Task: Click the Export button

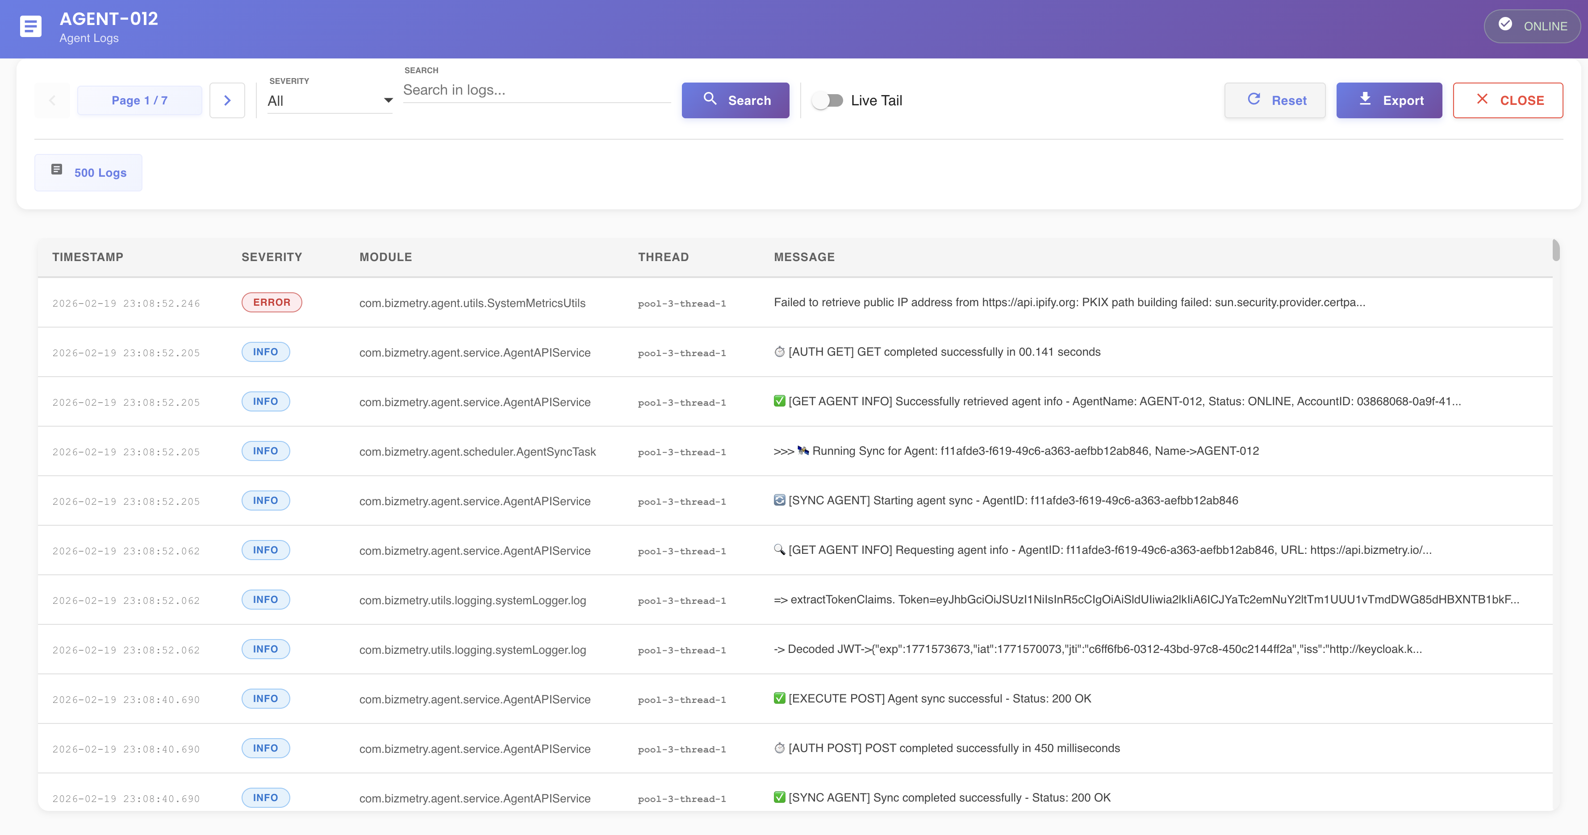Action: pyautogui.click(x=1389, y=100)
